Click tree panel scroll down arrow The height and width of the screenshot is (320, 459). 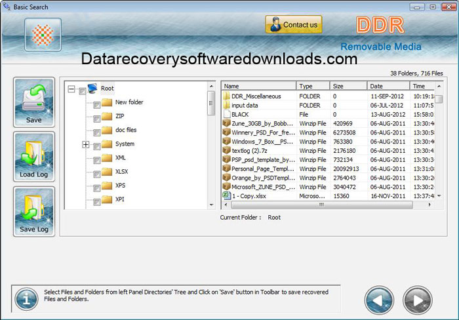coord(211,205)
